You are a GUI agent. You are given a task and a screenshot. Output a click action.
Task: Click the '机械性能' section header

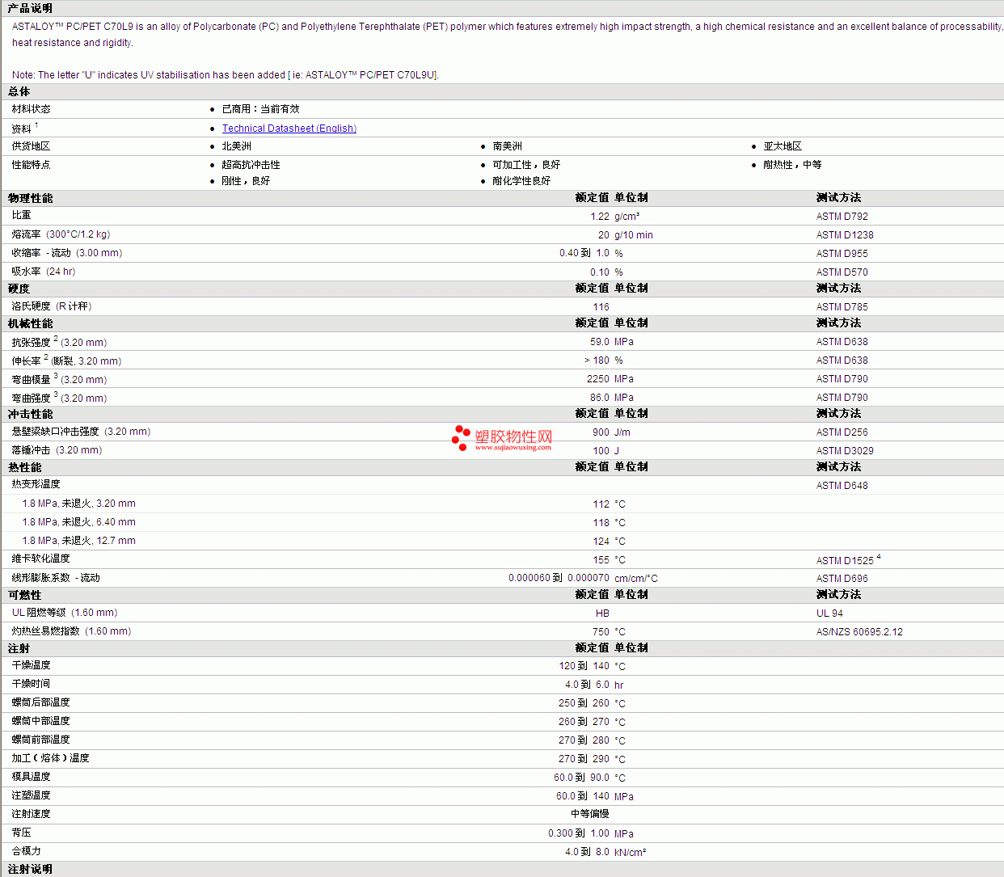tap(31, 323)
